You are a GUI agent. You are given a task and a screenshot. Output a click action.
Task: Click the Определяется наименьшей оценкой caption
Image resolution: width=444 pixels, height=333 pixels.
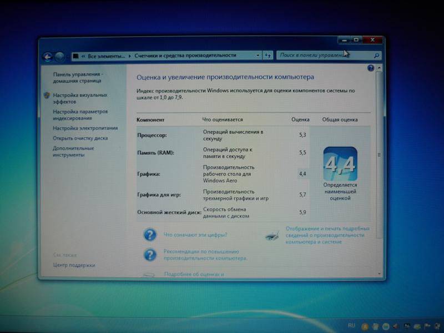[x=340, y=191]
